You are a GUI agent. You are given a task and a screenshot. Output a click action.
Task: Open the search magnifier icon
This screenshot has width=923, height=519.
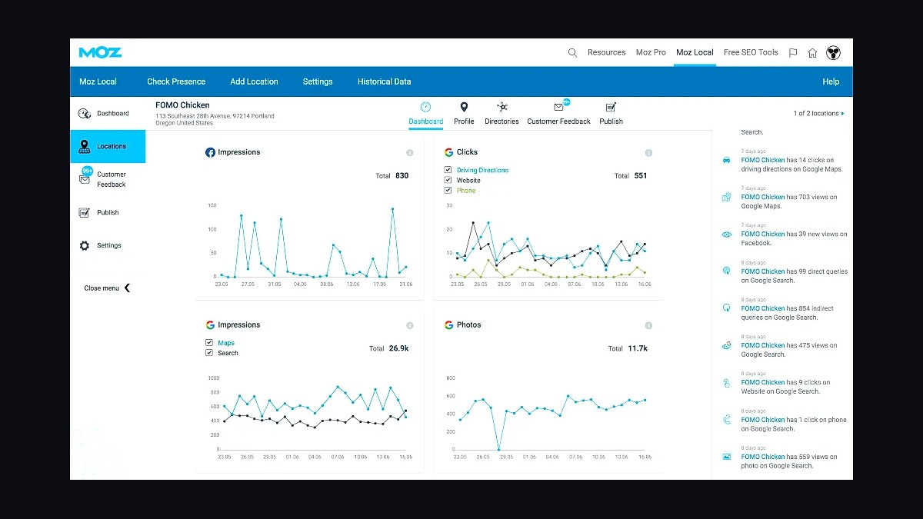pos(572,52)
